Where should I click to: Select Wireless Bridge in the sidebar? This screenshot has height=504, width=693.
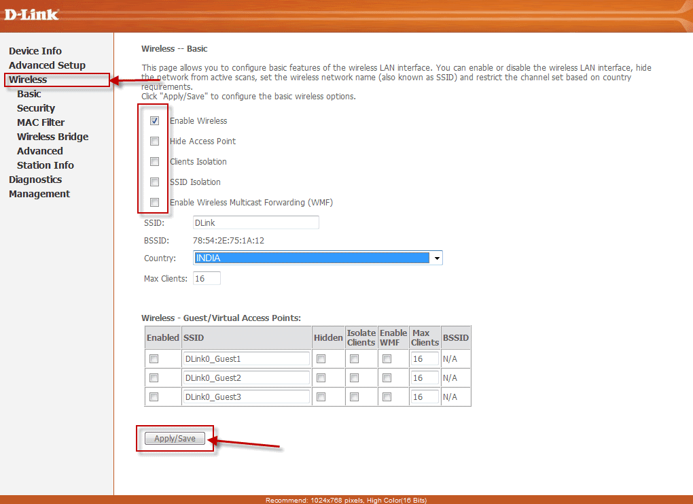click(52, 136)
